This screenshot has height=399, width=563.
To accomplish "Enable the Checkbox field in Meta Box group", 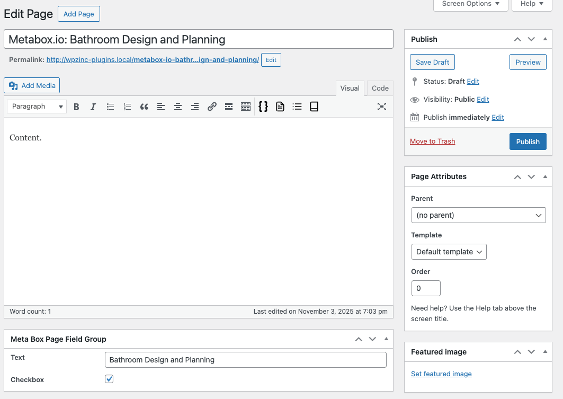I will tap(109, 379).
